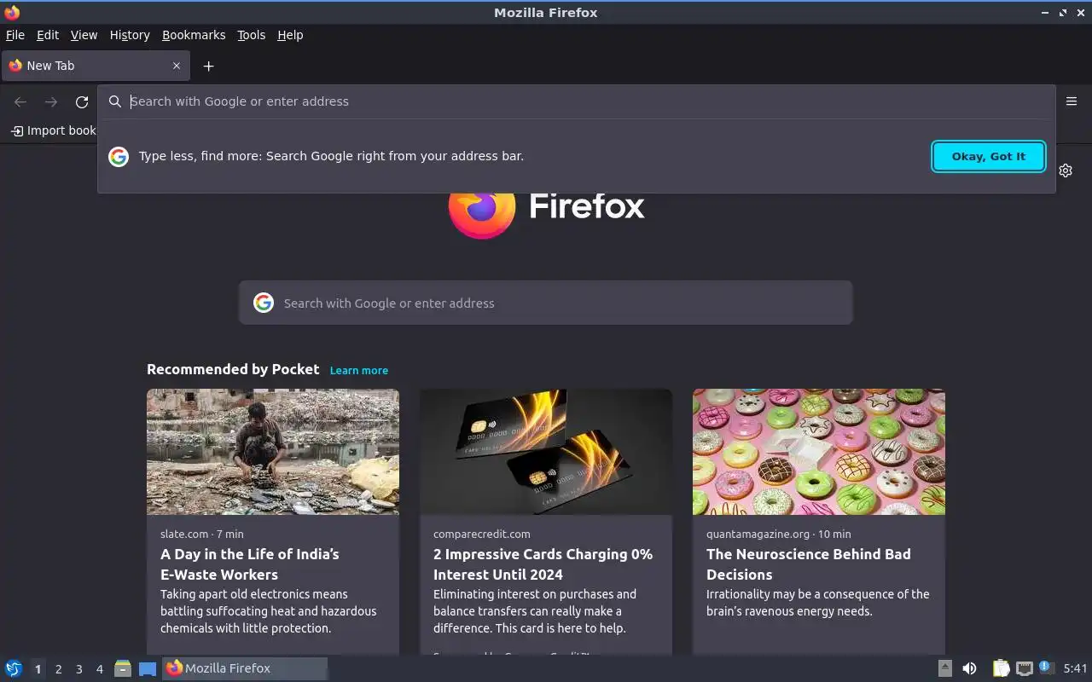Click the network monitor tray icon
This screenshot has height=682, width=1092.
point(1025,668)
